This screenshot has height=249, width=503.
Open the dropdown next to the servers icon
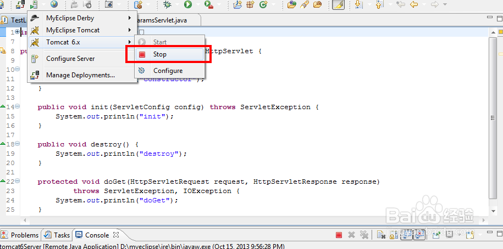tap(43, 4)
